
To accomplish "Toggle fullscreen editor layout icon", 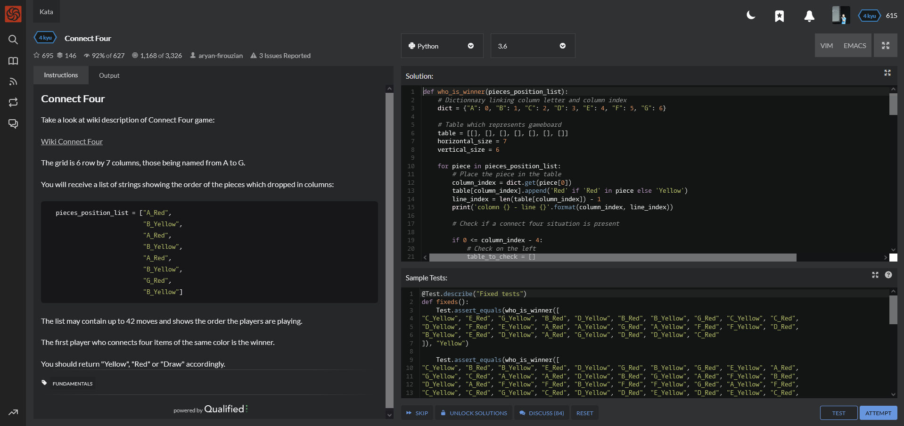I will pos(886,46).
